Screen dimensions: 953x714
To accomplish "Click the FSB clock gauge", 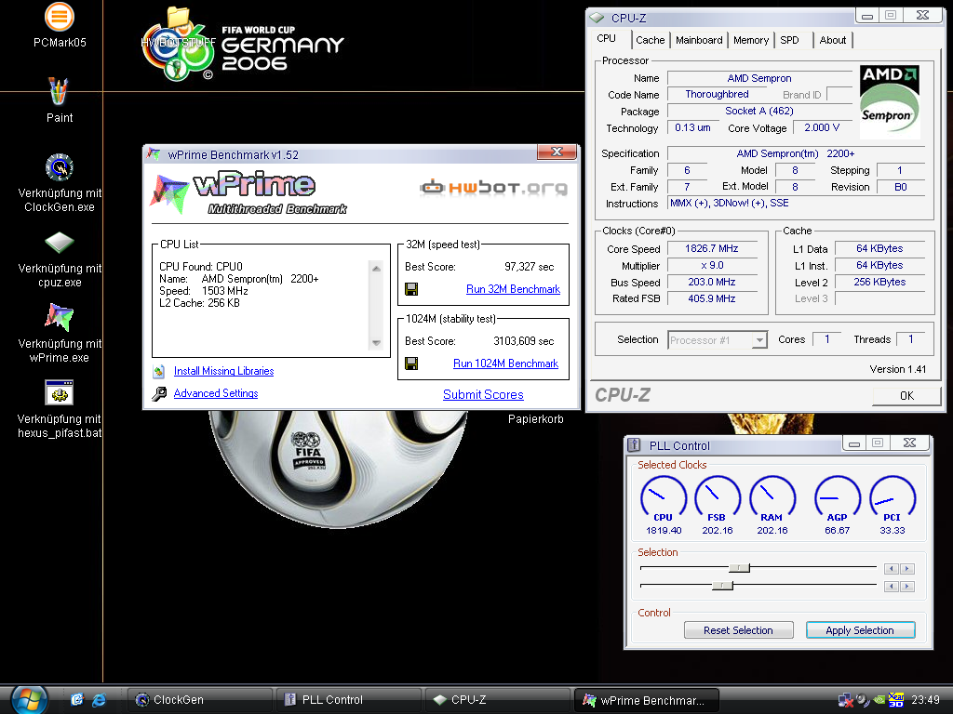I will point(718,498).
